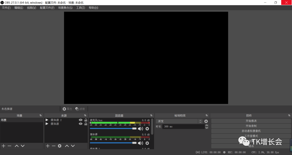Enable 工作室模式 studio mode

point(251,136)
